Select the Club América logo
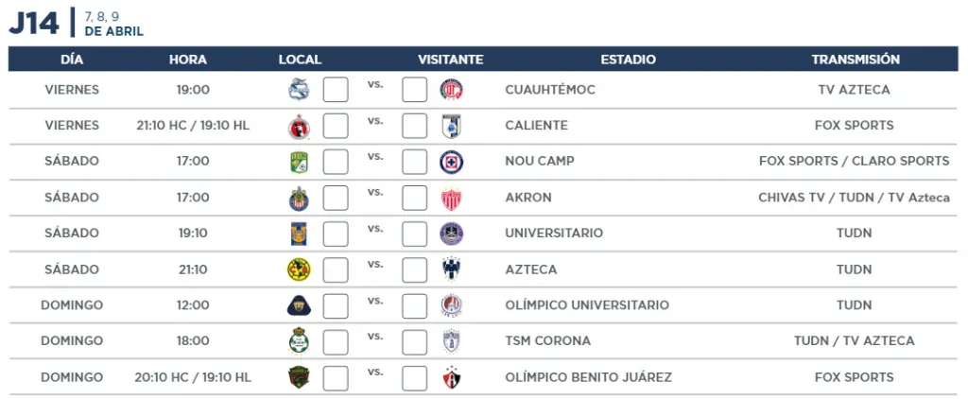The image size is (968, 399). (299, 269)
